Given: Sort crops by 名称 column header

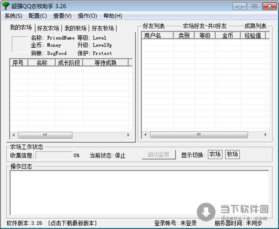Looking at the screenshot, I should 42,63.
